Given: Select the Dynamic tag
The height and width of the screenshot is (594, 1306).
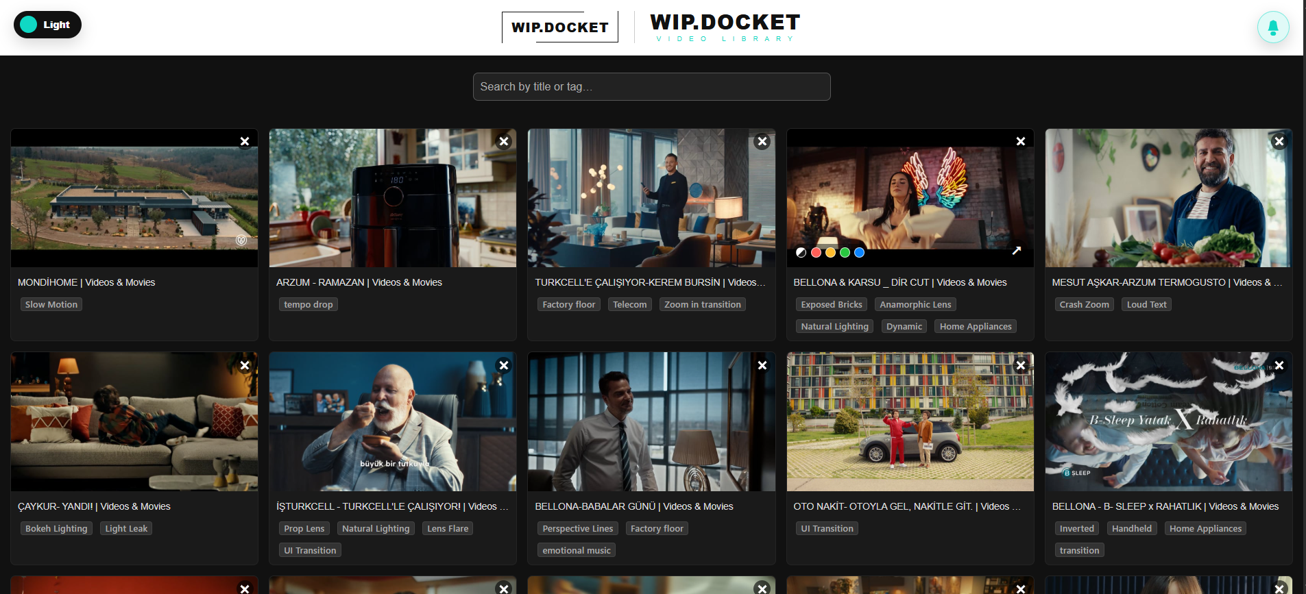Looking at the screenshot, I should (904, 326).
